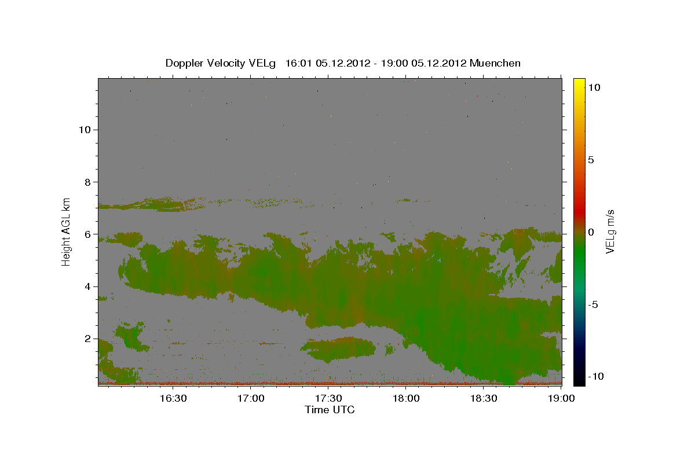This screenshot has height=463, width=695.
Task: Click the start time '16:01 05.12.2012' in title
Action: 327,63
